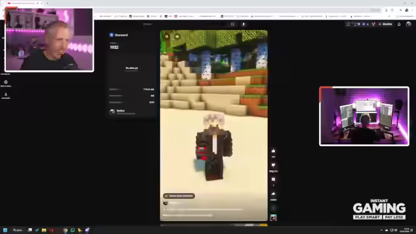Open fullscreen for the Shorts video
Viewport: 416px width, 234px height.
261,36
